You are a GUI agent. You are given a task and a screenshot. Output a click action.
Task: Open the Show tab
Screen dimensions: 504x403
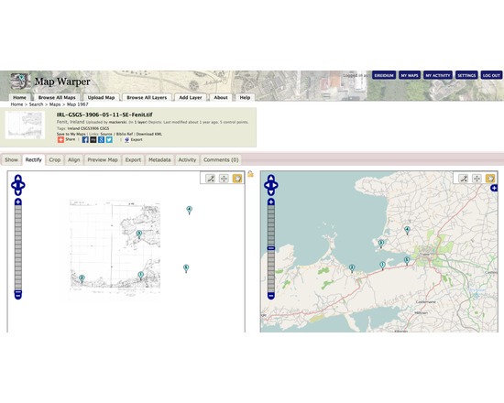tap(11, 159)
